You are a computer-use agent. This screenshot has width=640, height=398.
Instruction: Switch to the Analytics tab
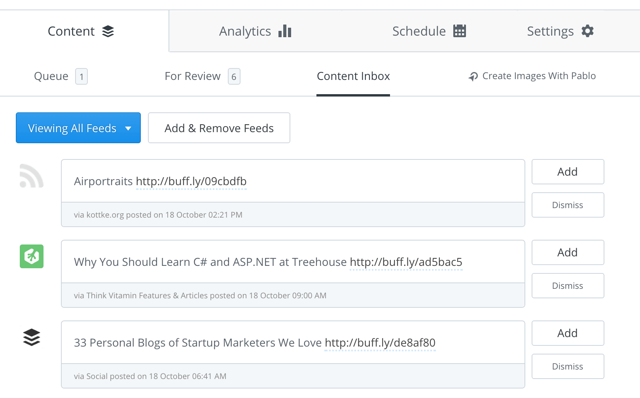[244, 31]
